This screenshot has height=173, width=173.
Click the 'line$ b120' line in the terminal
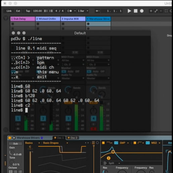23,96
